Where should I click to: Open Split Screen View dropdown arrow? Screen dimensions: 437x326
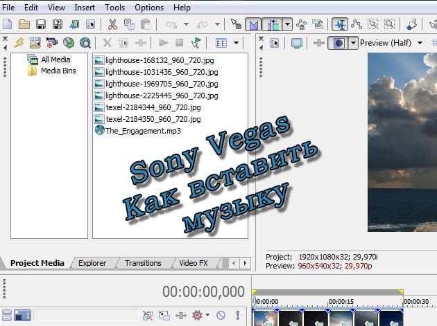tap(353, 43)
